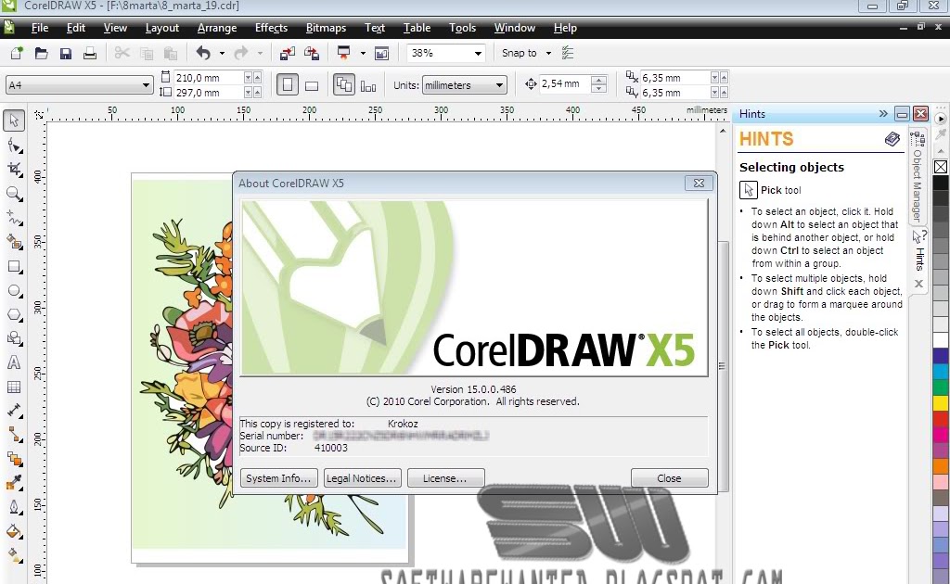Expand the Hints docker chevrons

[x=883, y=113]
